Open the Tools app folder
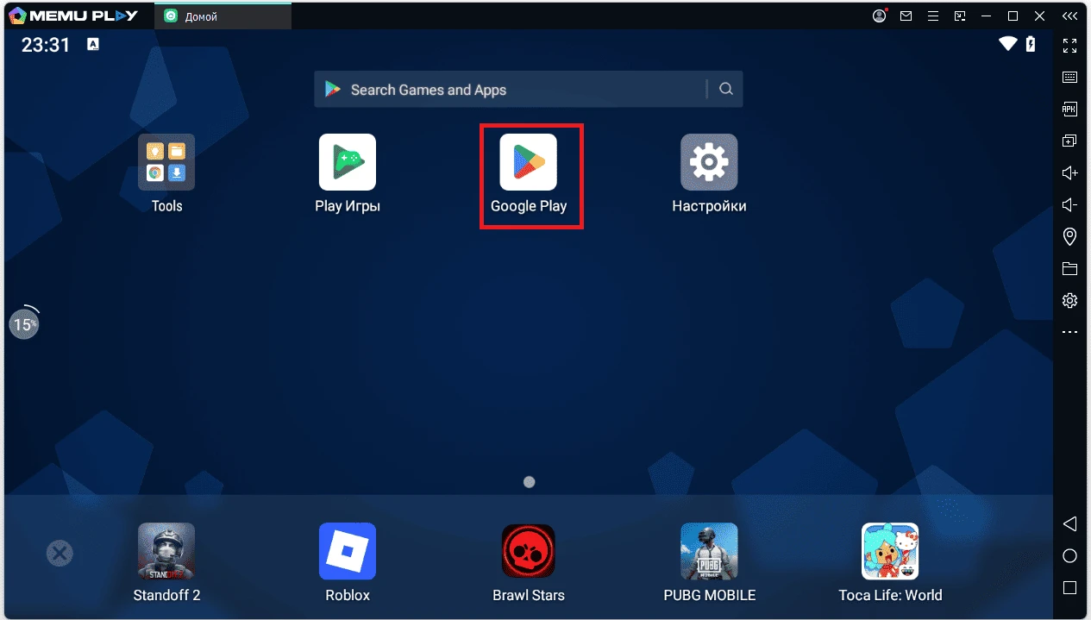 (166, 162)
